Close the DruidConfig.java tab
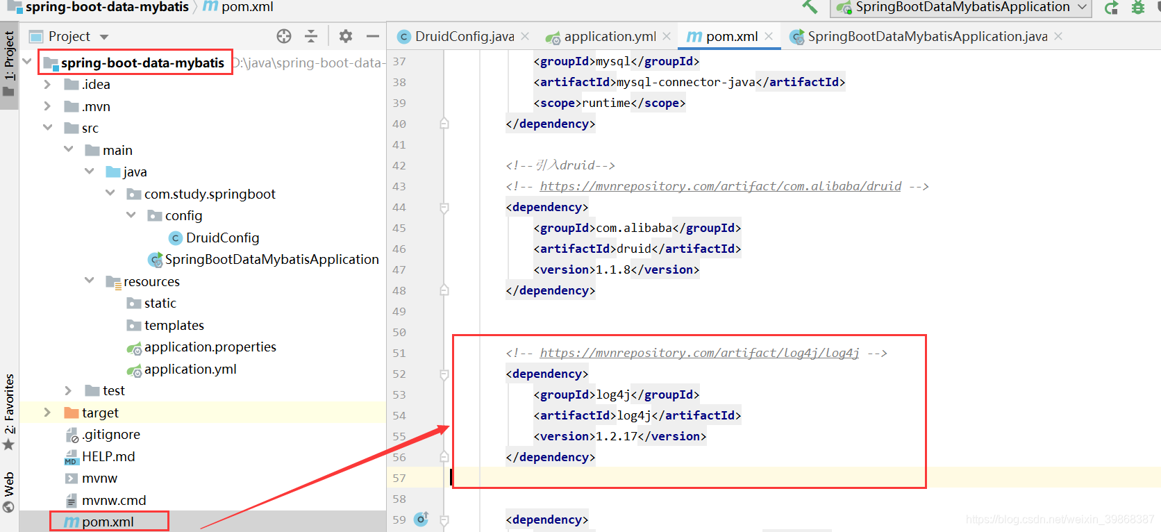 [525, 36]
